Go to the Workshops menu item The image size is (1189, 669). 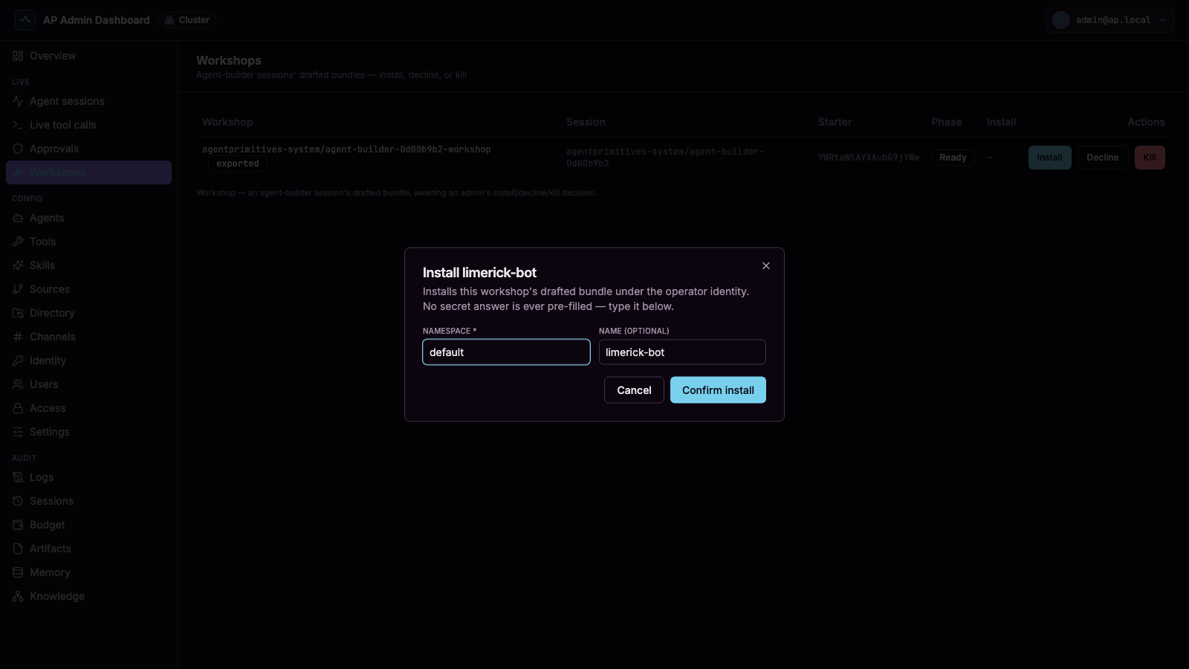click(88, 172)
